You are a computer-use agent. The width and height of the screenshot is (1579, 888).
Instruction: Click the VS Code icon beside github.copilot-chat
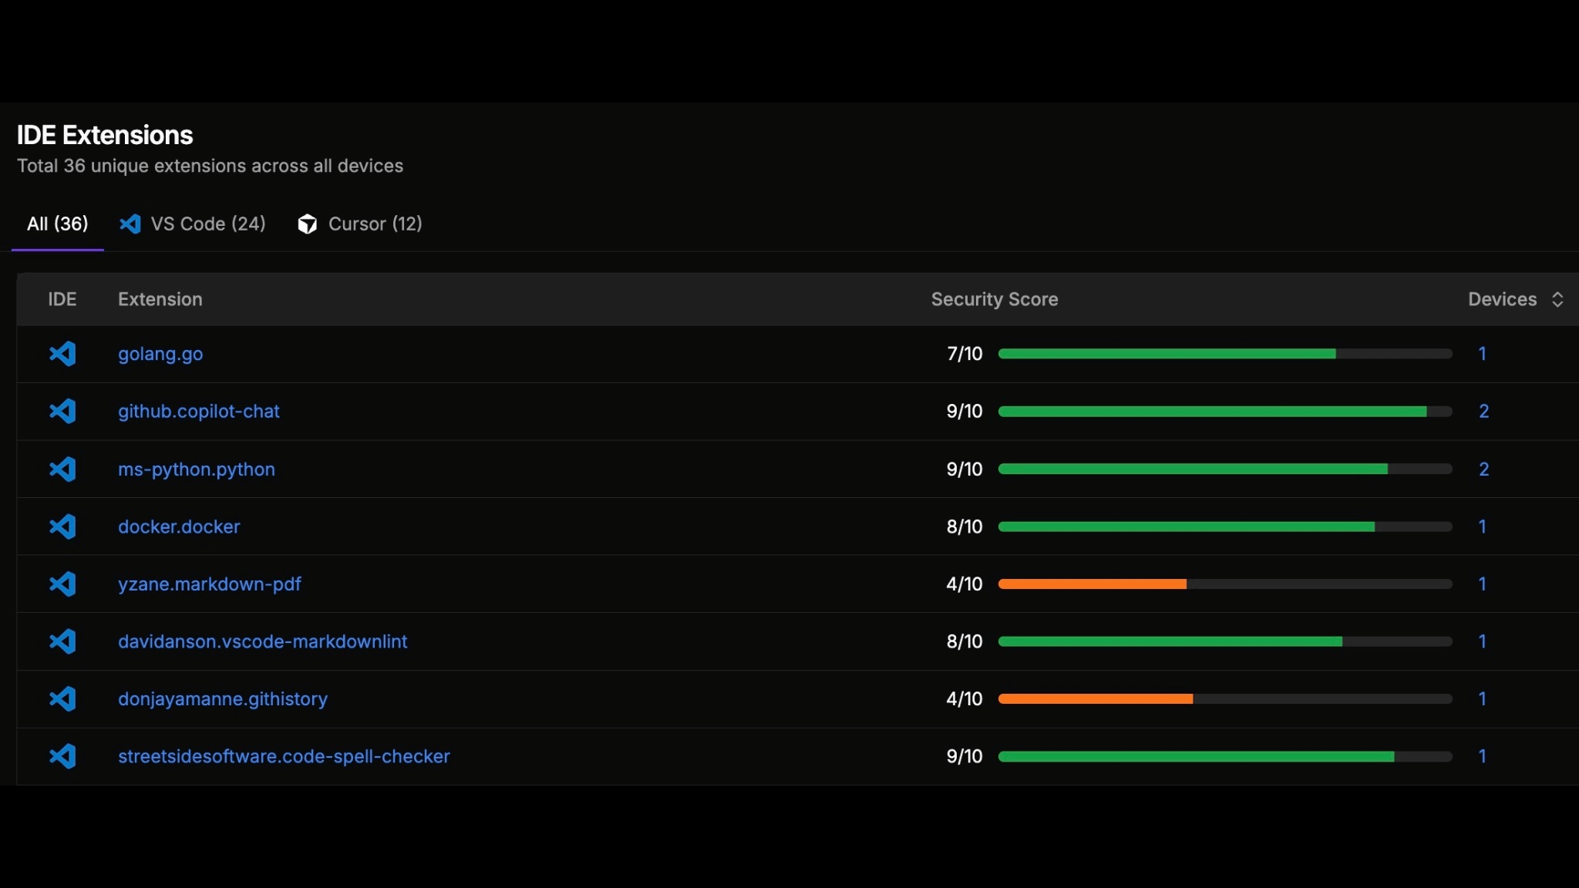click(62, 411)
